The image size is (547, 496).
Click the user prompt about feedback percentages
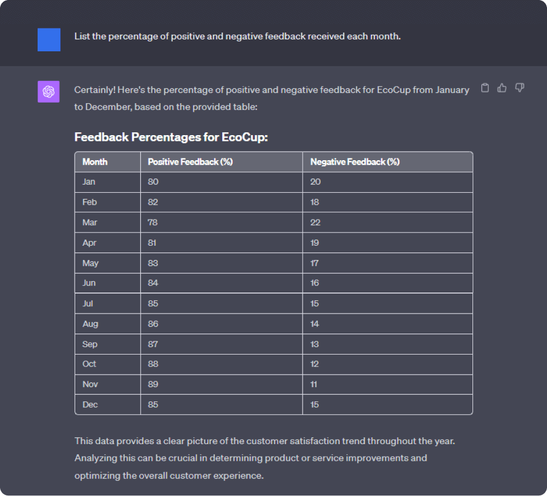click(238, 36)
